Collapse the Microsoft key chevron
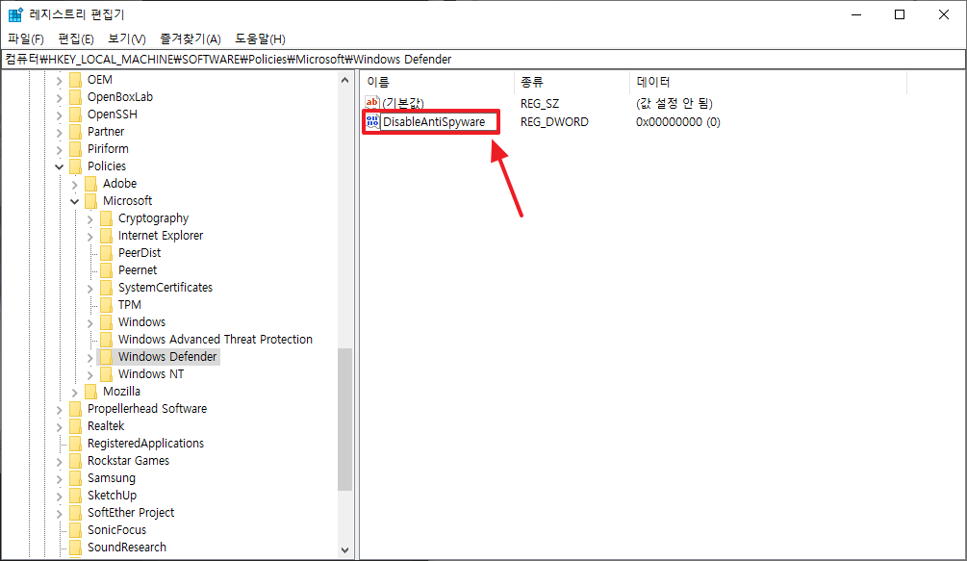The image size is (967, 561). [75, 200]
